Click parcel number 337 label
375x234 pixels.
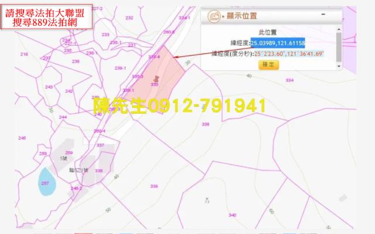100,145
